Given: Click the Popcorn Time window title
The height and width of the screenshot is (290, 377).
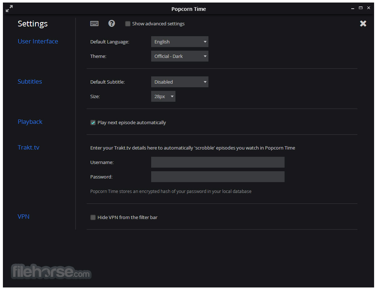Looking at the screenshot, I should coord(189,9).
